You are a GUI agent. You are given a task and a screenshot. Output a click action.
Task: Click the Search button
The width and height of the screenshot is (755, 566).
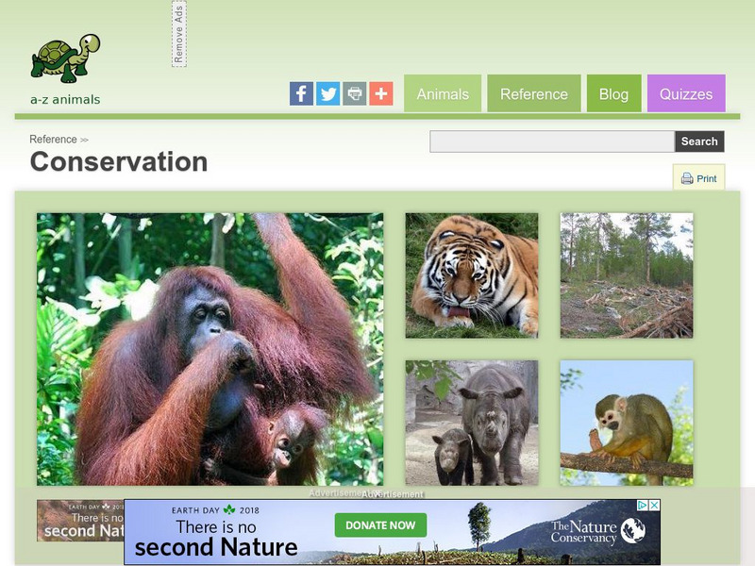pyautogui.click(x=699, y=141)
